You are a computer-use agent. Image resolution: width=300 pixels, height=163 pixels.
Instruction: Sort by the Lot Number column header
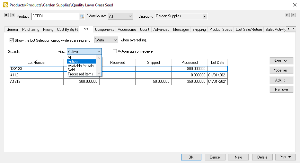tap(37, 63)
